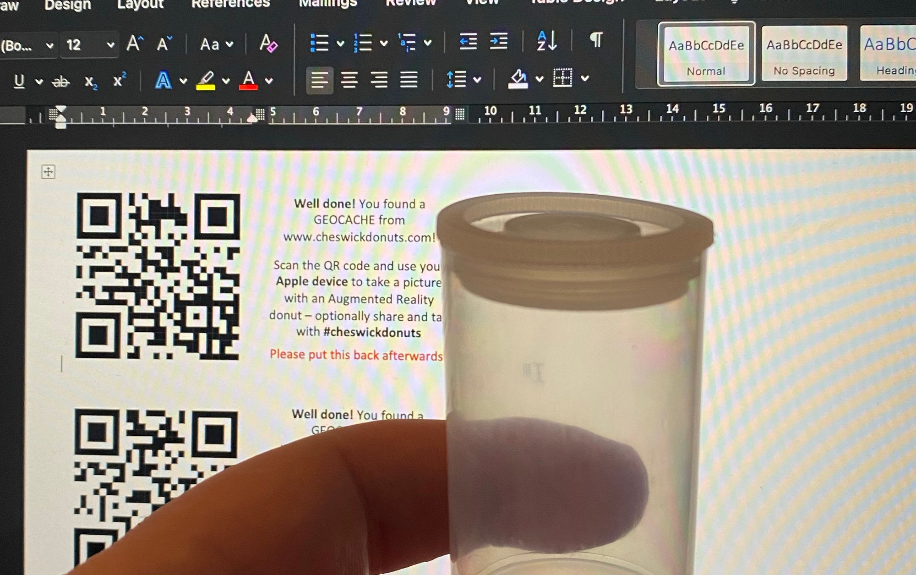Click the right indent marker on the ruler
The width and height of the screenshot is (916, 575).
[x=252, y=118]
